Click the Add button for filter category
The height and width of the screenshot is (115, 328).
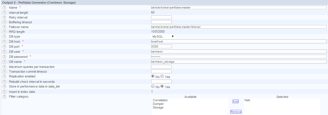point(235,102)
